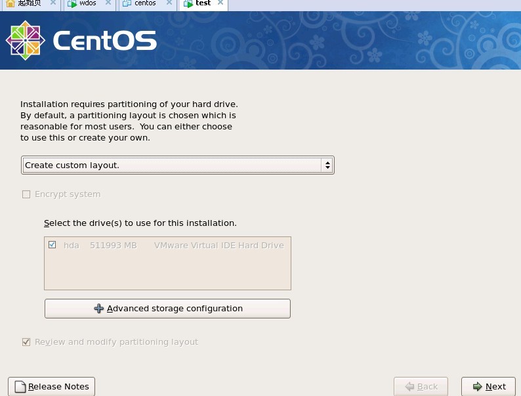
Task: Click the Select the drive(s) label
Action: 140,223
